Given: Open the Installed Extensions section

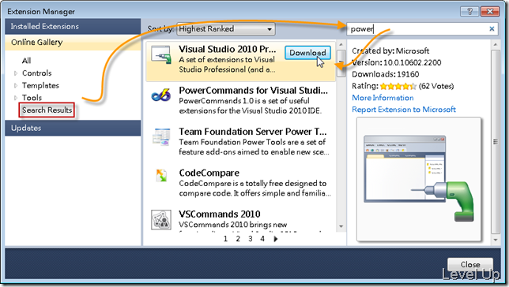Looking at the screenshot, I should [73, 26].
